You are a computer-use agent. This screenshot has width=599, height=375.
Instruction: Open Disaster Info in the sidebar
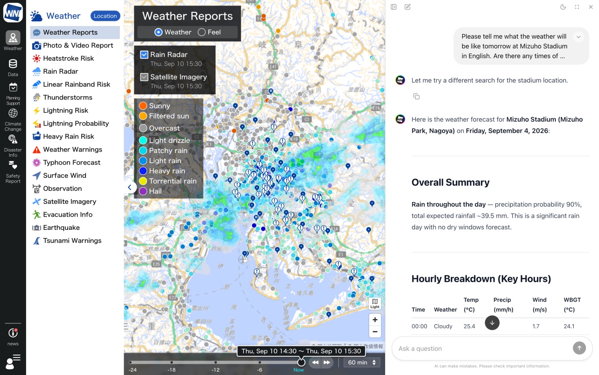[x=13, y=146]
